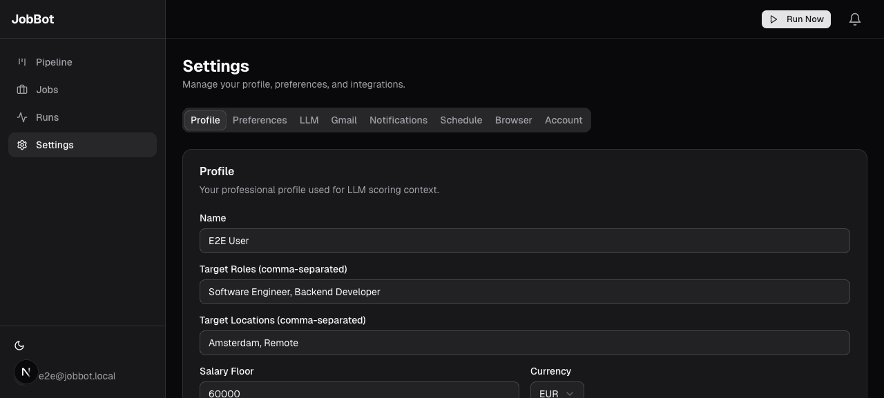Click the JobBot logo
This screenshot has width=884, height=398.
coord(32,19)
